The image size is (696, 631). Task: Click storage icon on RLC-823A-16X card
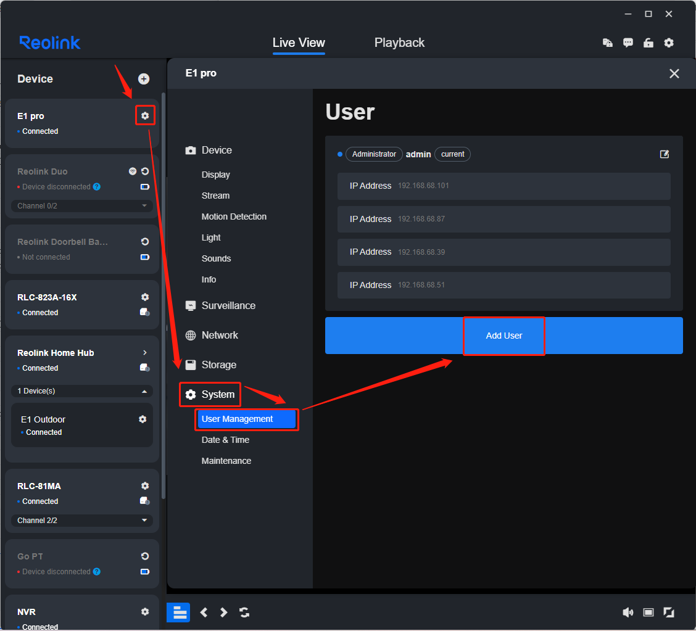coord(145,312)
